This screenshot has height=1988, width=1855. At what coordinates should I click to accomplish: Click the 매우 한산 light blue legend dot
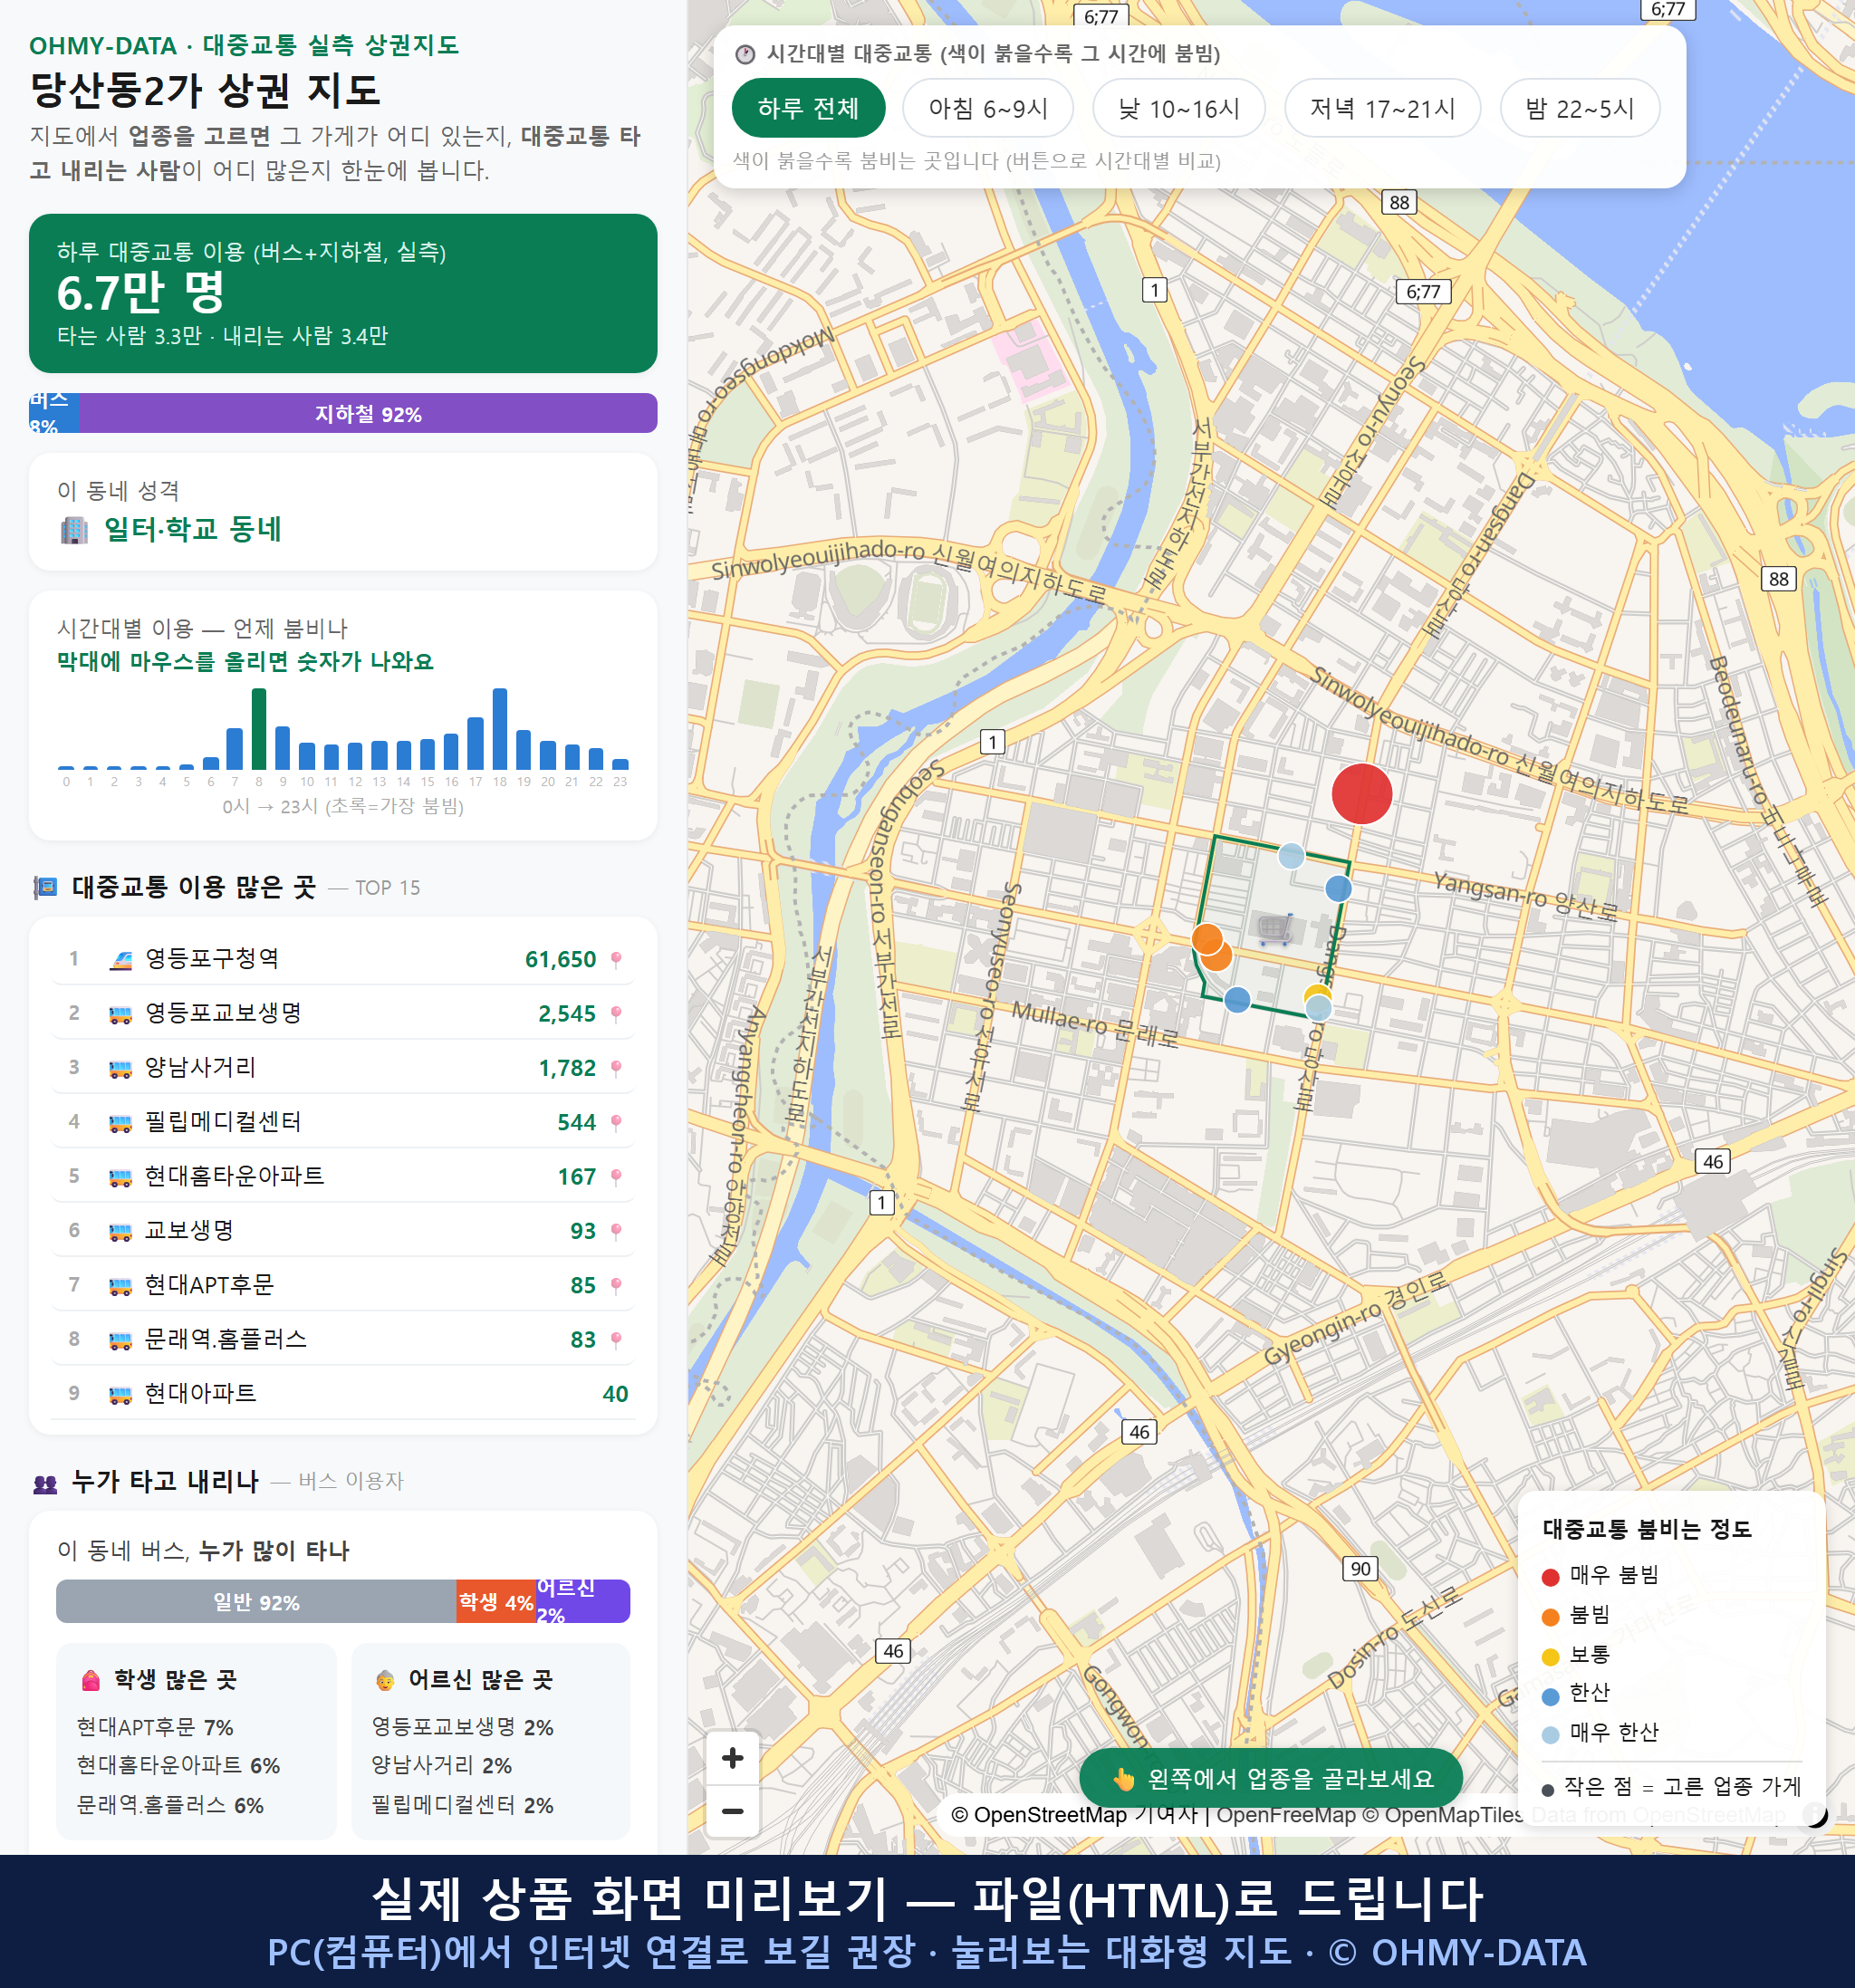1550,1735
